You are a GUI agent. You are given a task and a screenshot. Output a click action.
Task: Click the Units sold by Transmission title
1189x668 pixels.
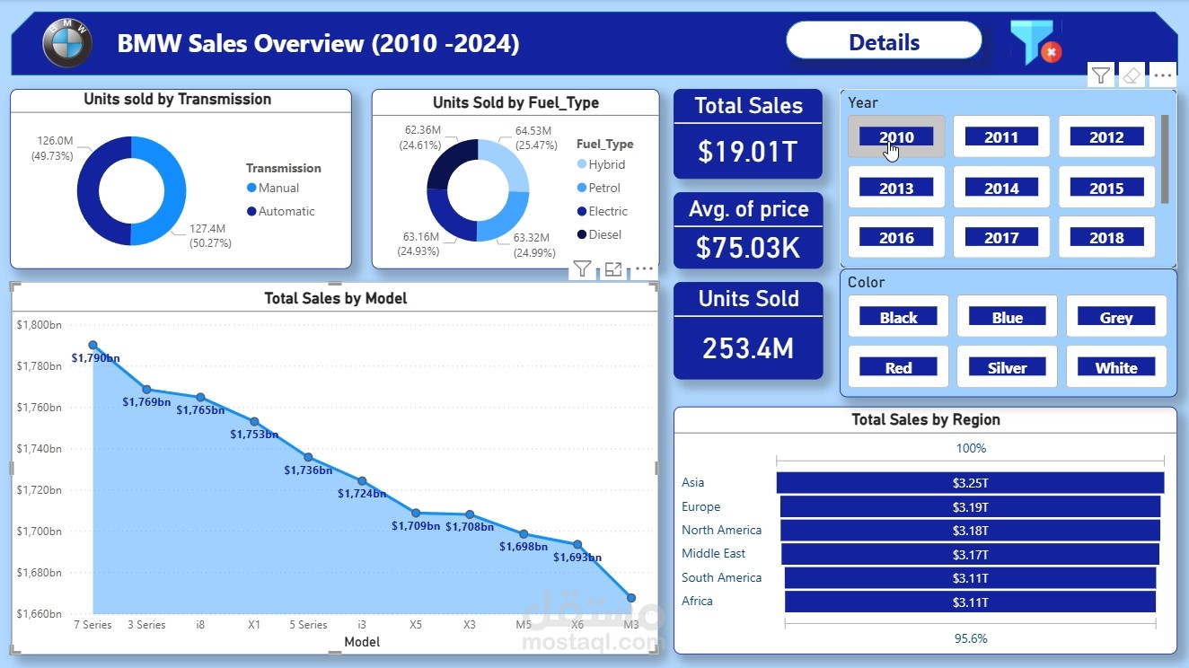pos(178,99)
